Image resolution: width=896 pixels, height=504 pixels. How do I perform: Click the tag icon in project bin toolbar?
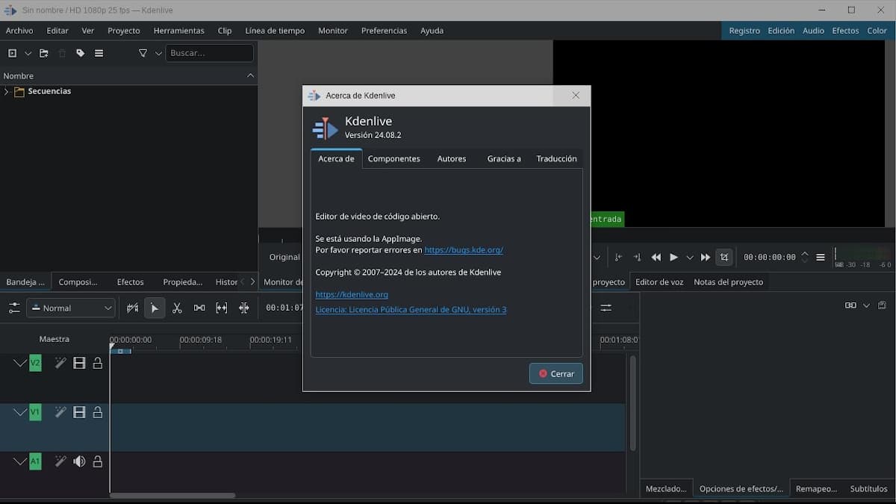[81, 53]
